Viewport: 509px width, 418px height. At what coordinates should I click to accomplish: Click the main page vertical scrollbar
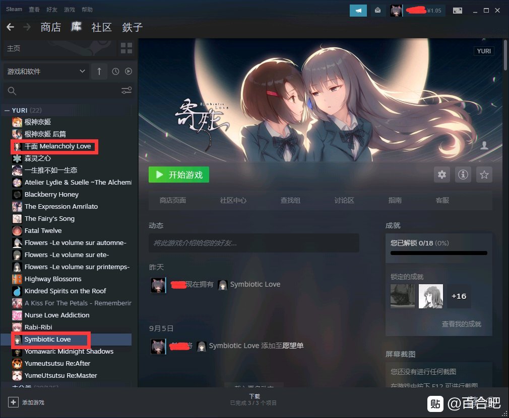505,55
